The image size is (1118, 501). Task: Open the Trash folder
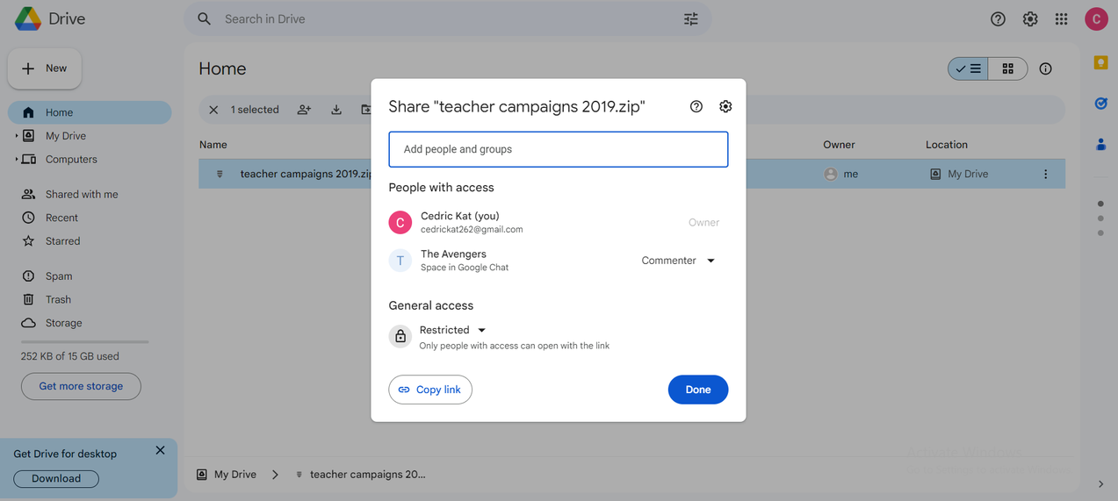coord(58,300)
